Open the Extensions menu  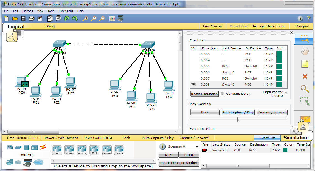coord(66,11)
